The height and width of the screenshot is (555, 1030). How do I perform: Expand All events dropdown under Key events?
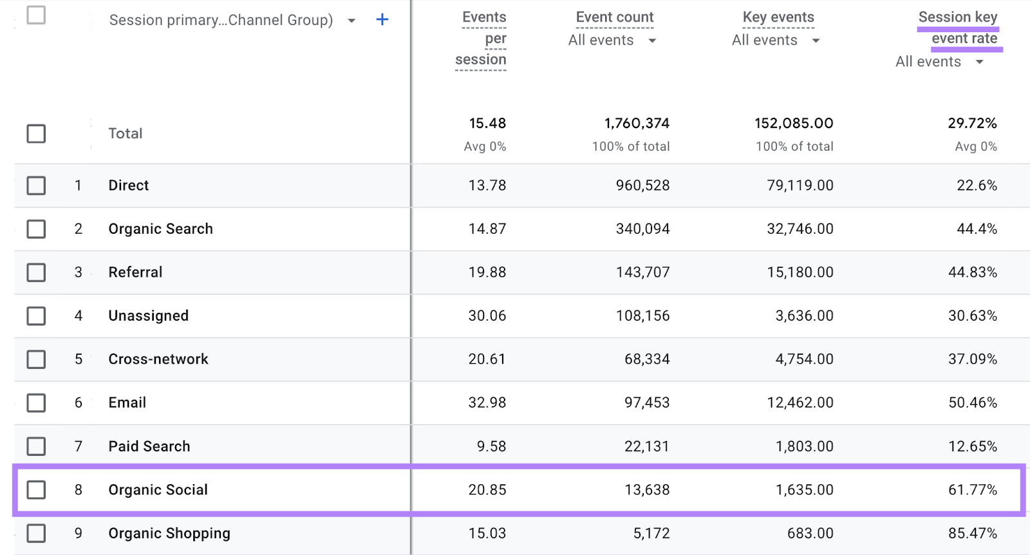[816, 41]
